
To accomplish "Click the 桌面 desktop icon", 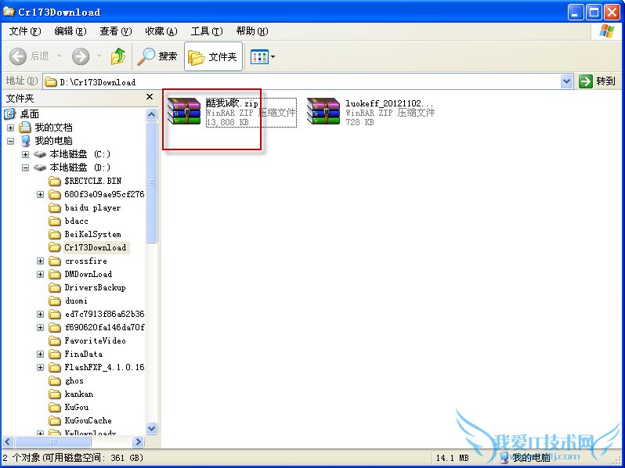I will (10, 114).
